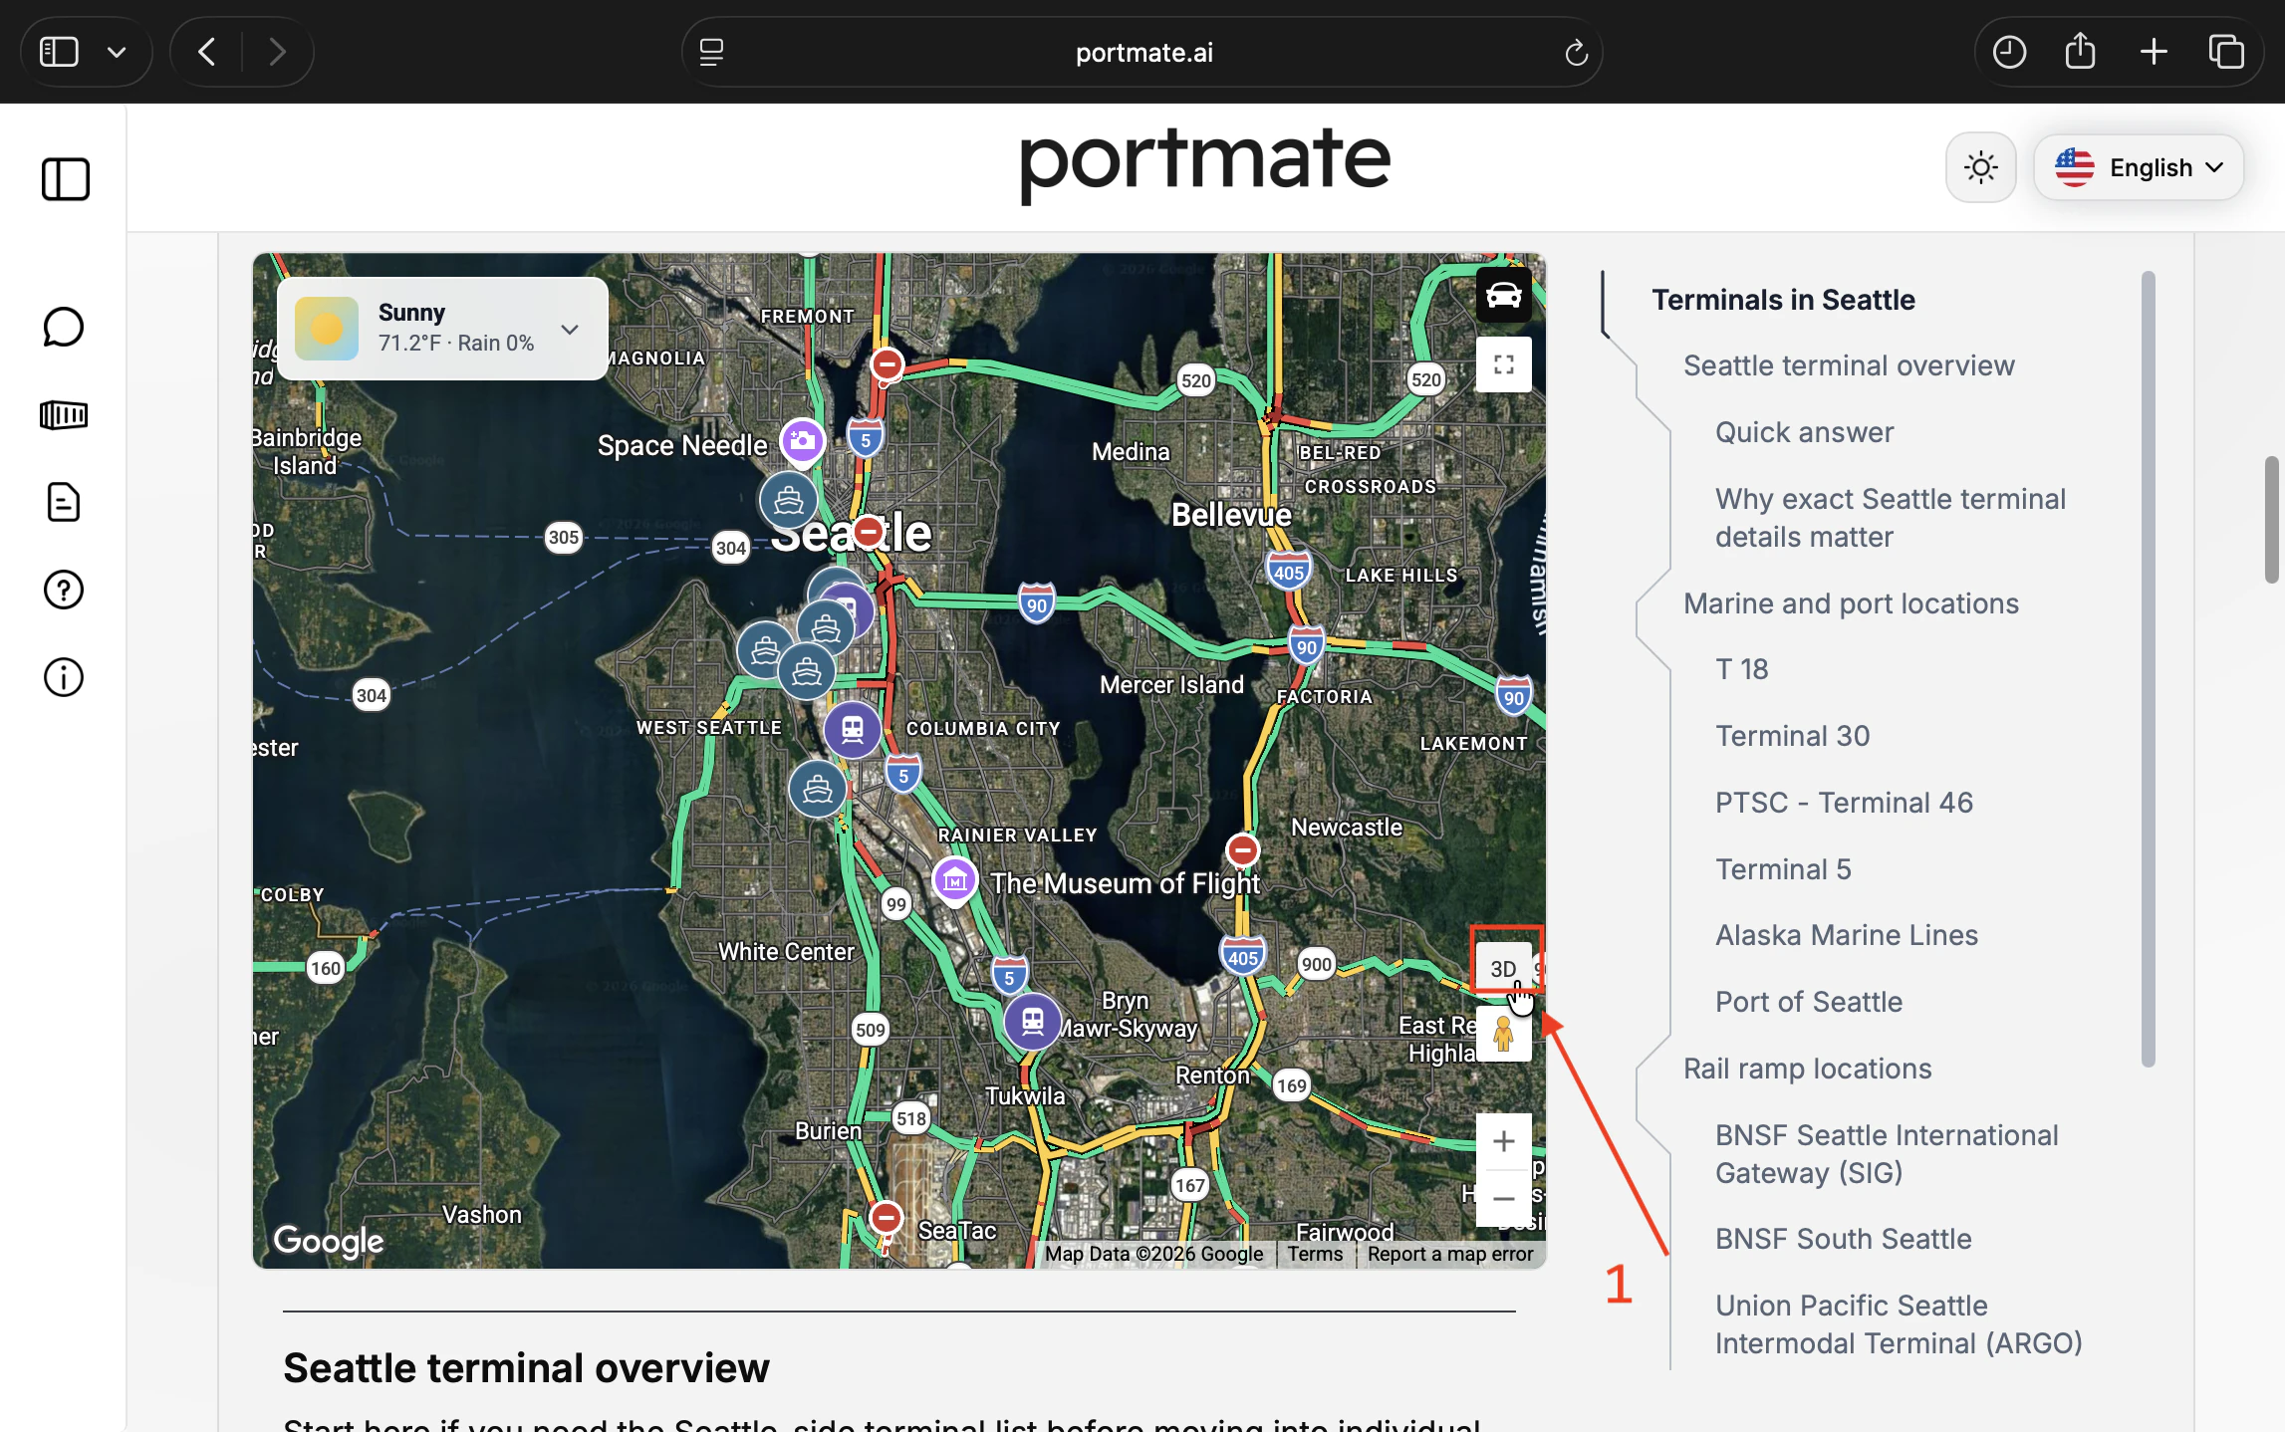Click the portmate.ai address bar
The image size is (2285, 1432).
coord(1142,52)
